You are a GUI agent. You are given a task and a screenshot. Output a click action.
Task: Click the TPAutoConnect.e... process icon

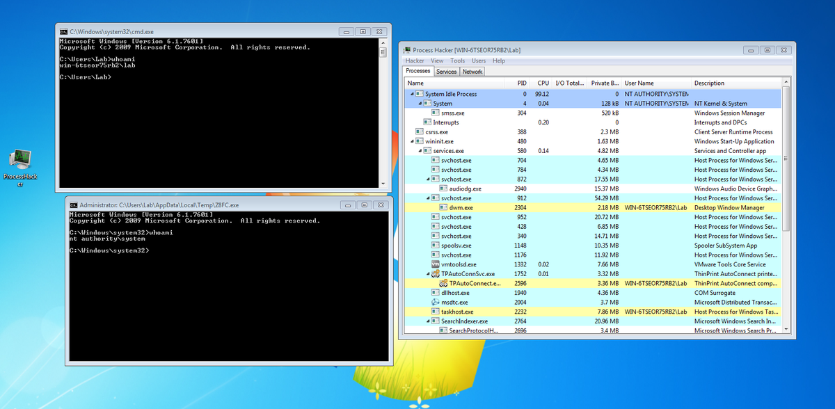443,283
